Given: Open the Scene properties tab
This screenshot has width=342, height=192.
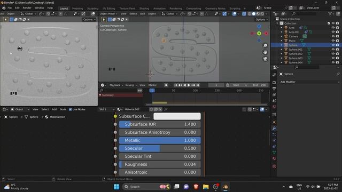Looking at the screenshot, I should point(274,101).
